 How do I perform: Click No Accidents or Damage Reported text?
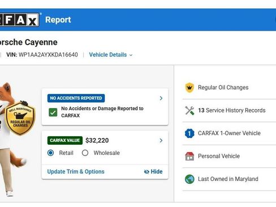(x=102, y=112)
